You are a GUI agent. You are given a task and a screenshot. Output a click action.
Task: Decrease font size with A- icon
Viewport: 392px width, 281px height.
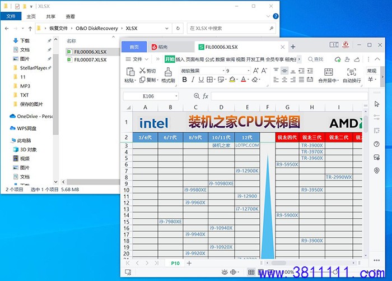tap(264, 71)
